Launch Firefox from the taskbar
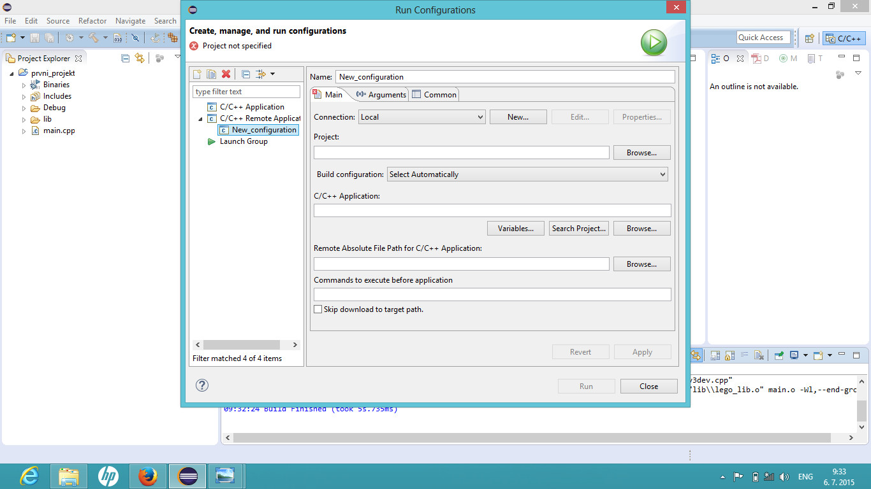This screenshot has height=489, width=871. (x=148, y=476)
